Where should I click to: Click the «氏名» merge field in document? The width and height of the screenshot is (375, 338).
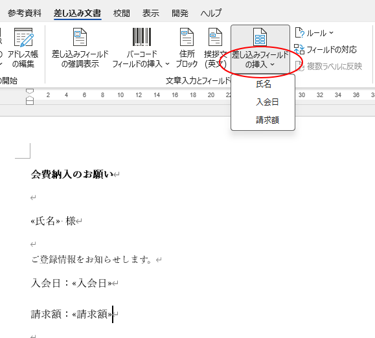click(45, 221)
